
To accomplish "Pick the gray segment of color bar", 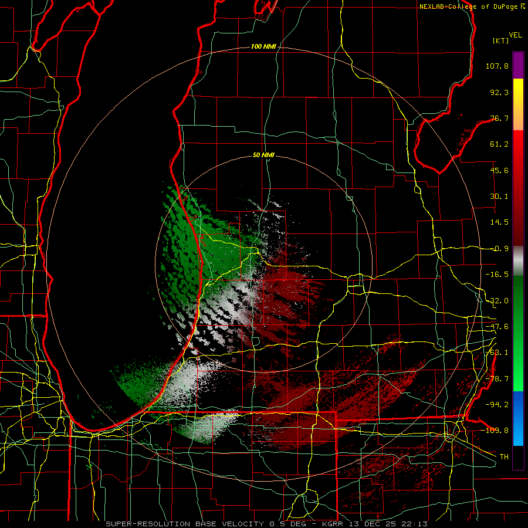I will point(518,260).
